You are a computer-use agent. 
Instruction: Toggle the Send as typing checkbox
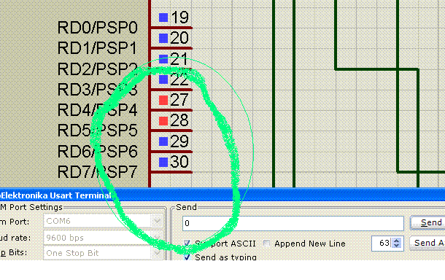coord(187,257)
